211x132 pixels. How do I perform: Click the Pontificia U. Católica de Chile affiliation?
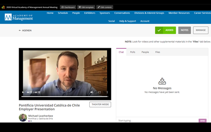click(41, 119)
